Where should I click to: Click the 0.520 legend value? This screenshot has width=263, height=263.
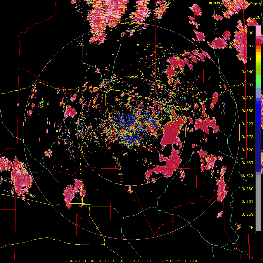click(248, 150)
